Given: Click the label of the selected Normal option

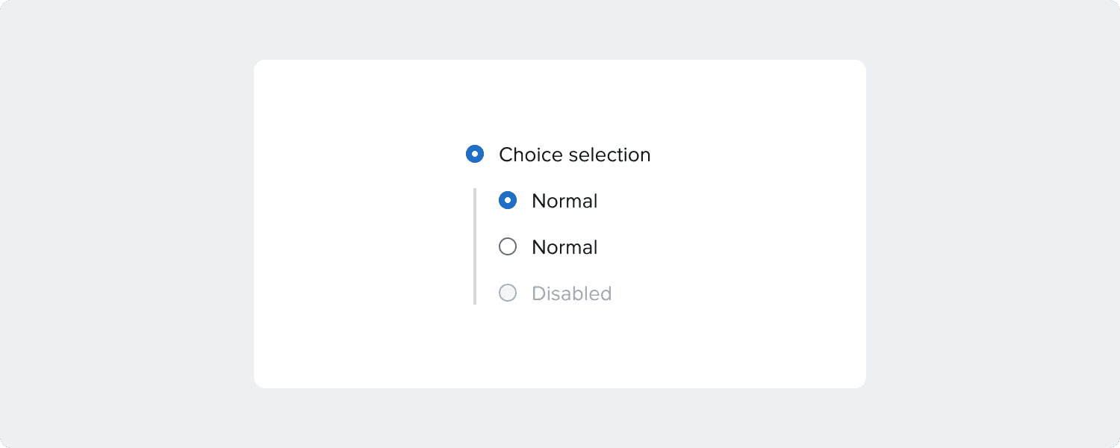Looking at the screenshot, I should 564,201.
